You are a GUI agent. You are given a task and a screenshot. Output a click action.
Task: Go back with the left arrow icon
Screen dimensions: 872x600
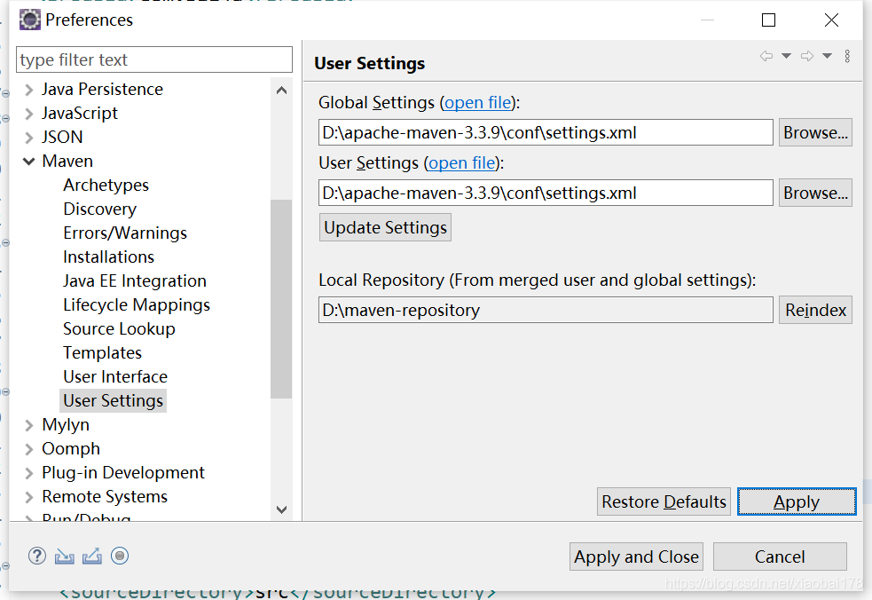click(766, 56)
